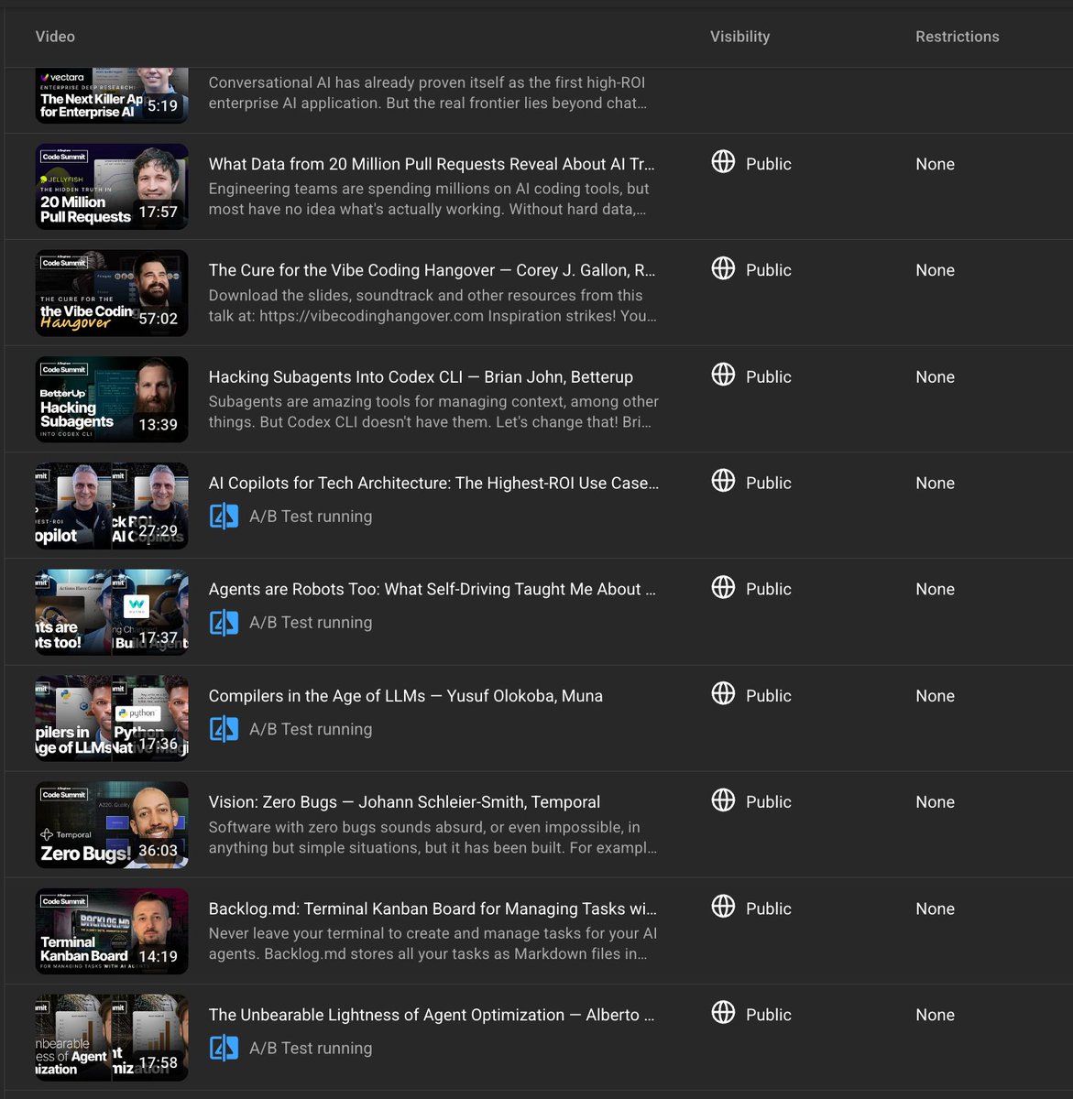Open the Compilers in the Age of LLMs thumbnail
Viewport: 1073px width, 1099px height.
[x=112, y=718]
